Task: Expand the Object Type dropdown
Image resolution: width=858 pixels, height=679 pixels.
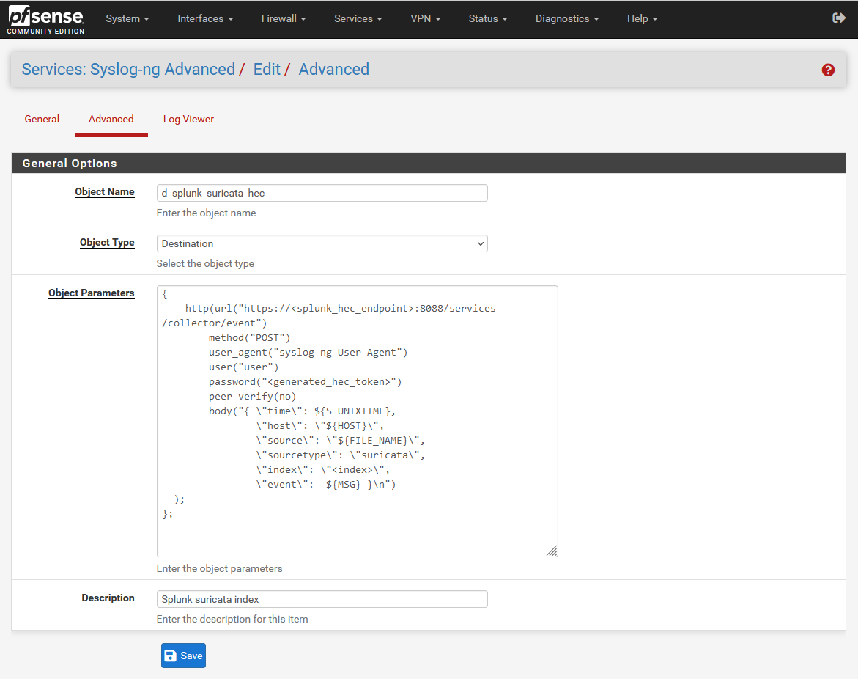Action: (322, 243)
